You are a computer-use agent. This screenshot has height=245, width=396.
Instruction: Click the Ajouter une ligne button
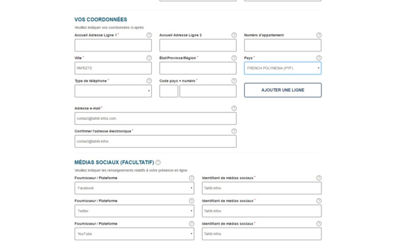click(282, 90)
